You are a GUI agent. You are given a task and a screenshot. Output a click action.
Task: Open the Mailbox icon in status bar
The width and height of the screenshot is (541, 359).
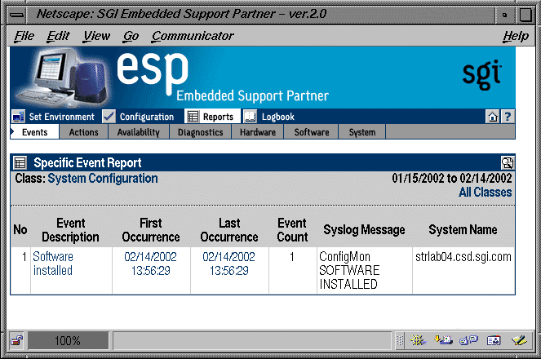[443, 341]
